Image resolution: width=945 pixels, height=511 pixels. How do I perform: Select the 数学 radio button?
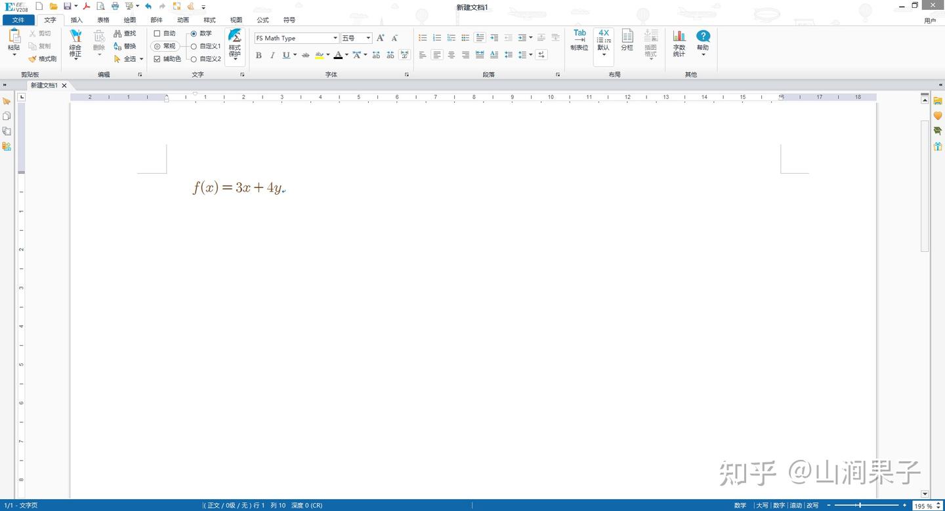click(x=194, y=33)
